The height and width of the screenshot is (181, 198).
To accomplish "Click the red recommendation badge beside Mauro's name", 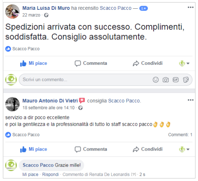I will tap(82, 101).
